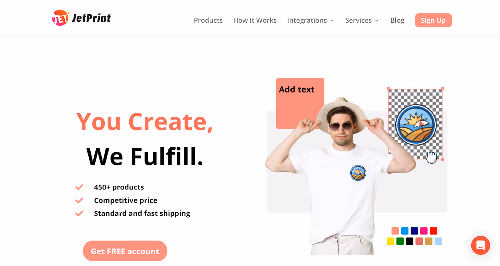Select the sun beach badge artwork
The image size is (500, 266).
point(416,125)
